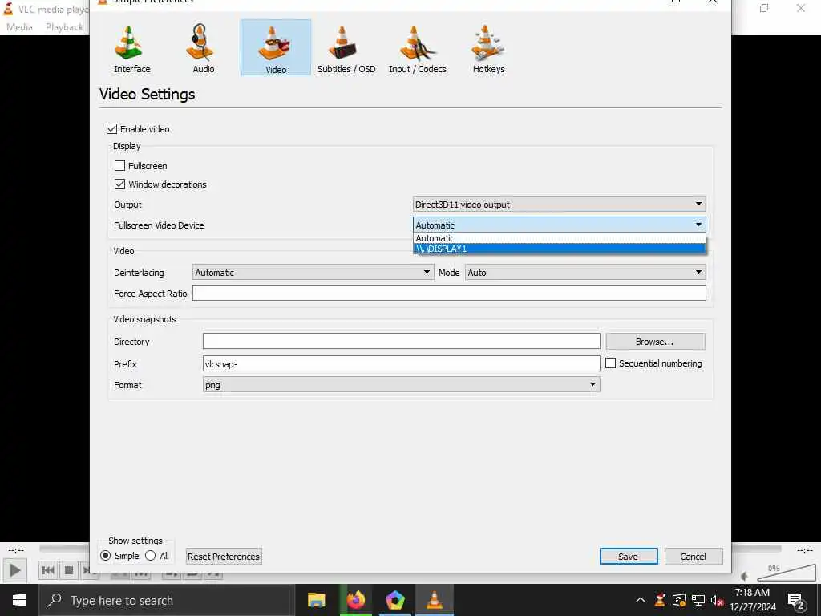
Task: Click the Previous media button in VLC
Action: tap(48, 570)
